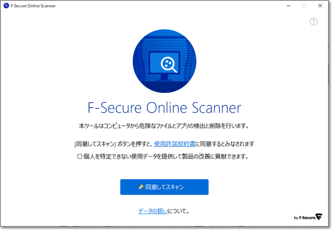Enable the anonymous usage data checkbox

80,156
